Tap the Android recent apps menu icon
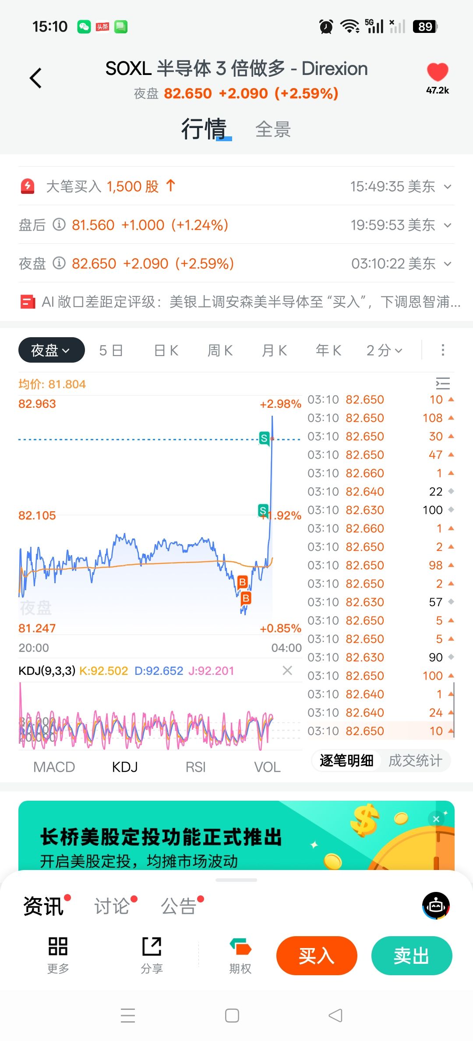 [x=128, y=1015]
